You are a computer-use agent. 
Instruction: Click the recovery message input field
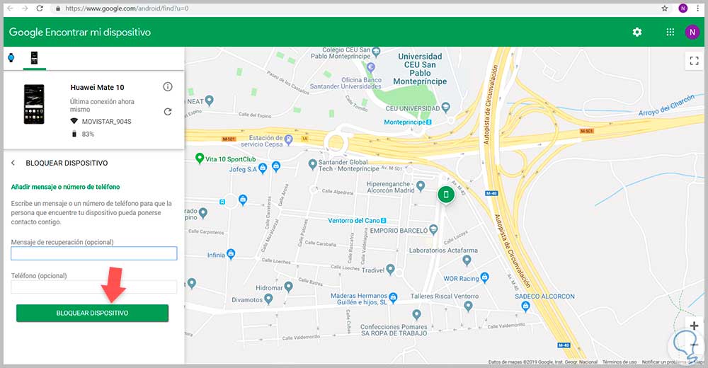94,253
